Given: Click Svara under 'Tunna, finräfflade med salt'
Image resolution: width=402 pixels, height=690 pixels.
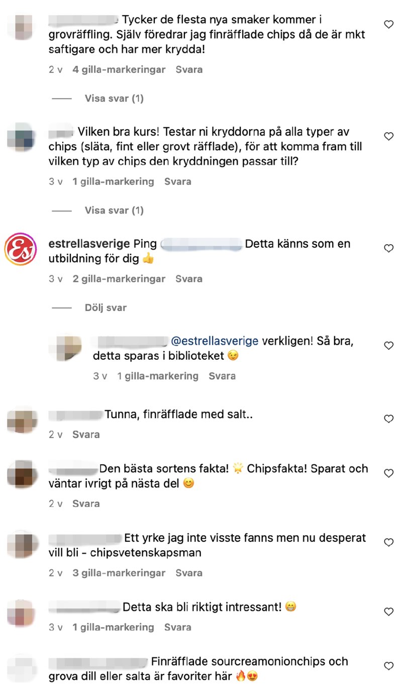Looking at the screenshot, I should 86,434.
